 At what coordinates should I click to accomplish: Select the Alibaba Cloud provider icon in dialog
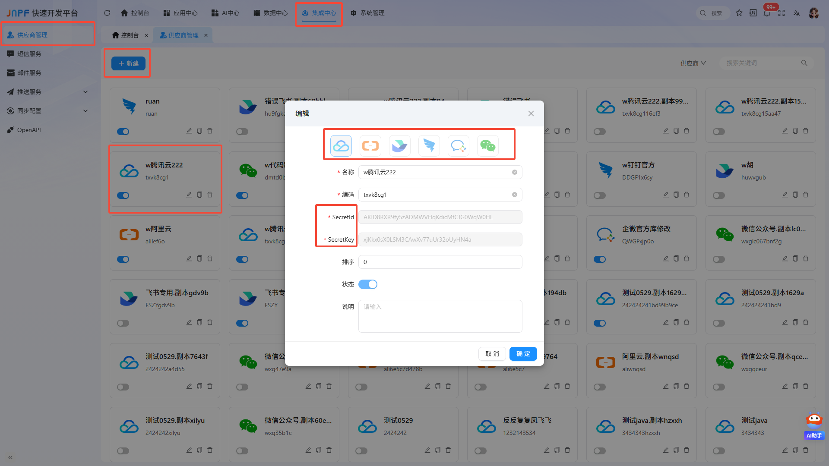coord(370,146)
